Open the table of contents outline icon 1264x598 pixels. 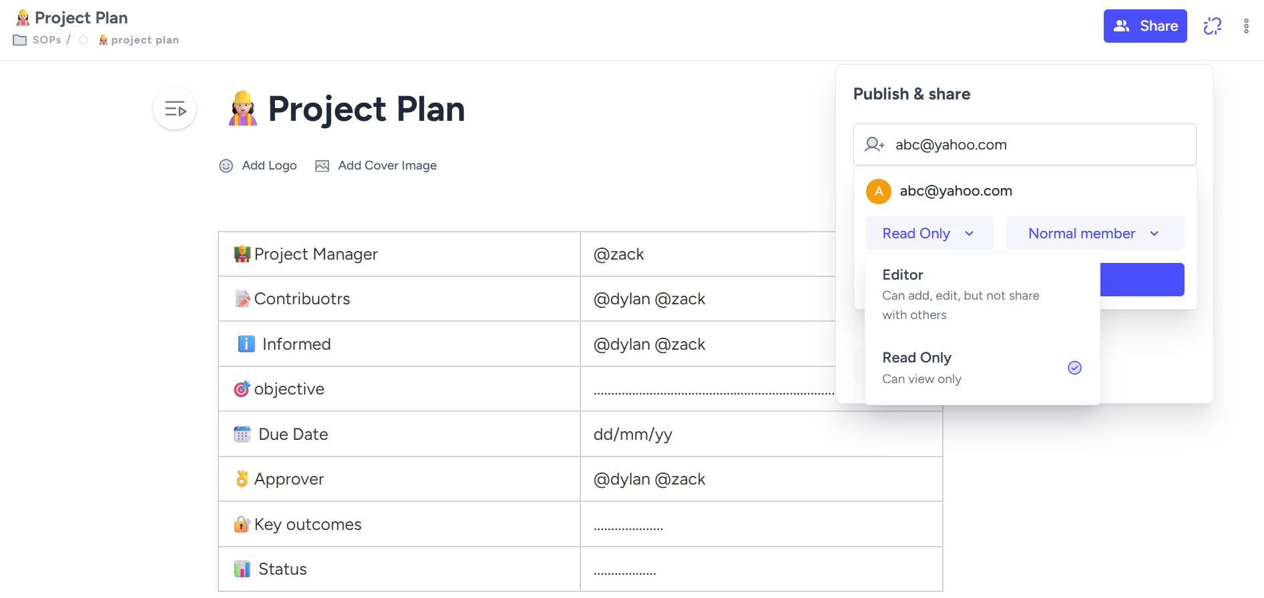pos(174,109)
